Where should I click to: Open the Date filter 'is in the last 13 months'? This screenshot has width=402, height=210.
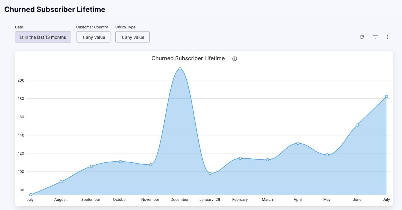pos(43,37)
